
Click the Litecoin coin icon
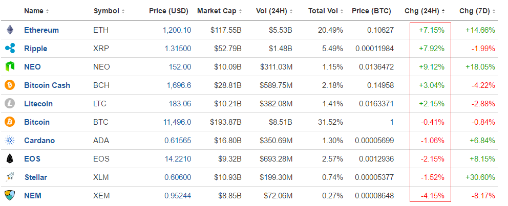click(10, 103)
